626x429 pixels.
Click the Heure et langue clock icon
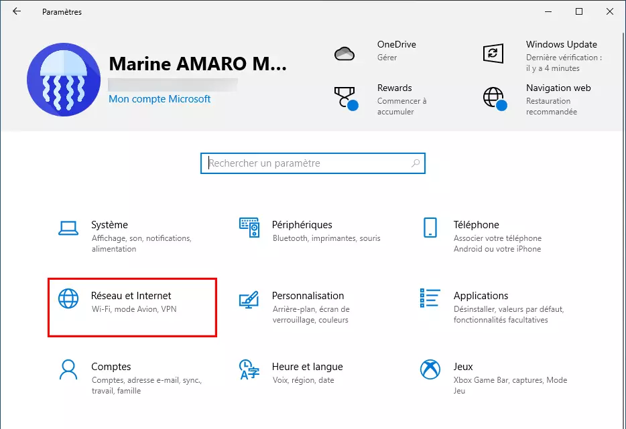[x=249, y=369]
